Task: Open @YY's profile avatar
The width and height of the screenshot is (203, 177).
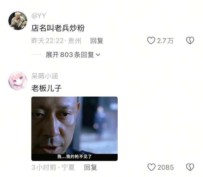Action: tap(18, 21)
